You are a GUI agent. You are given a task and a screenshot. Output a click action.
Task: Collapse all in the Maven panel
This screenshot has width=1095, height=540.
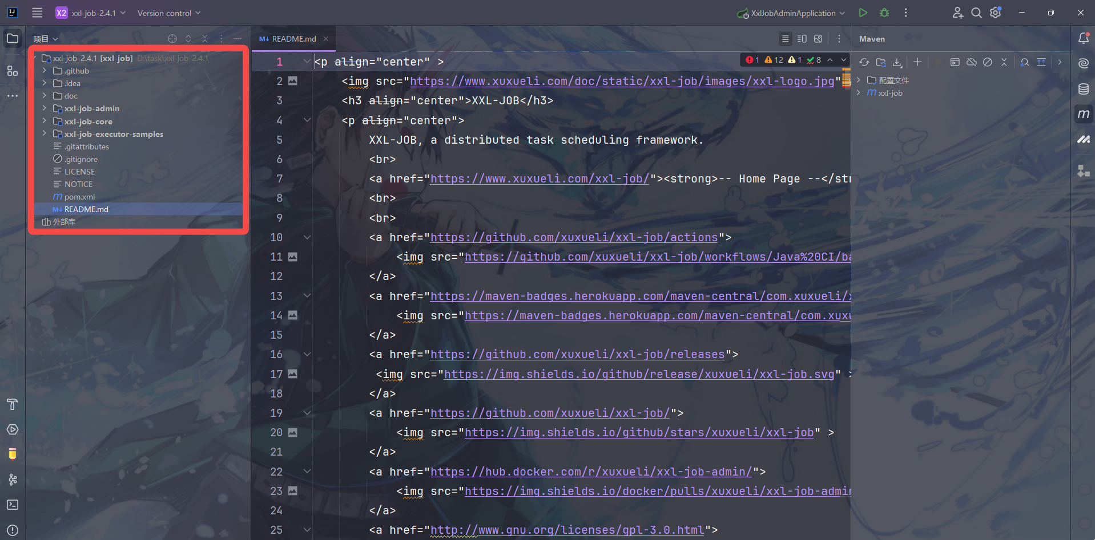[x=1004, y=62]
